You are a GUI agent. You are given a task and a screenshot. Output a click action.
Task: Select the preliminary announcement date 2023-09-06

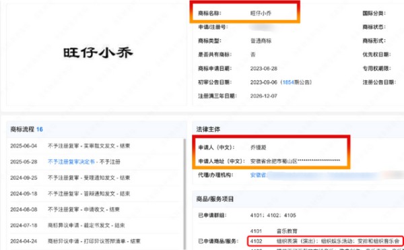click(x=263, y=82)
